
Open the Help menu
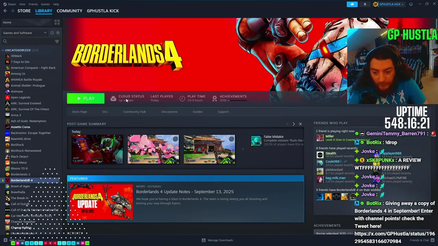click(x=56, y=4)
